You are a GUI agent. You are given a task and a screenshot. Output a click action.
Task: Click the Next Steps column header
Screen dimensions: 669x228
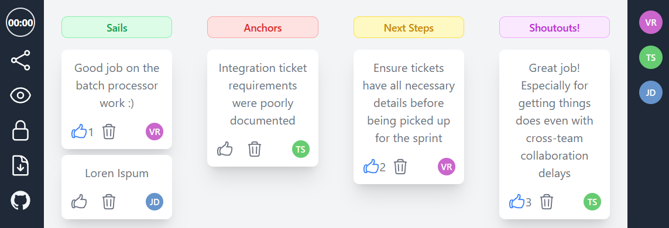pyautogui.click(x=409, y=27)
